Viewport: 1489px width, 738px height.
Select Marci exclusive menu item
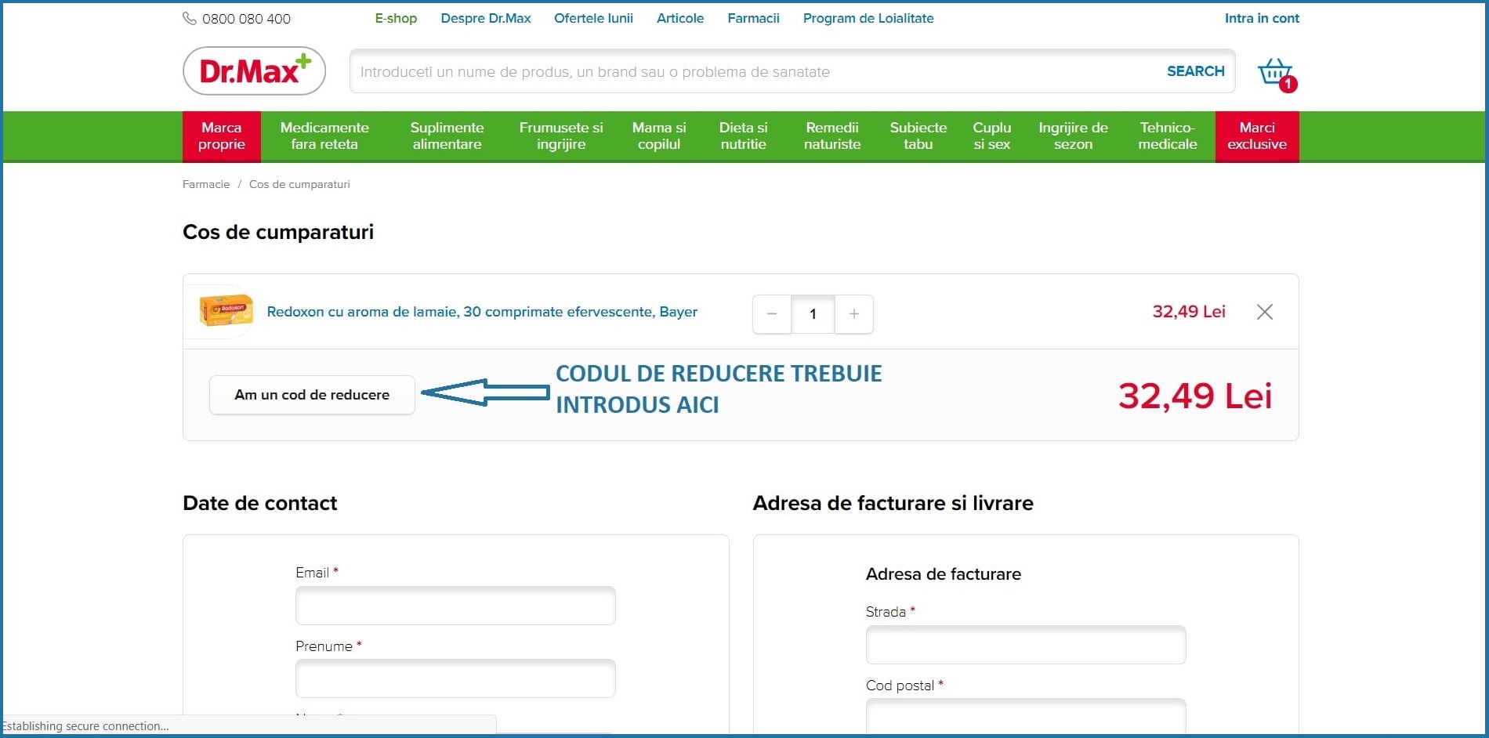click(x=1257, y=136)
